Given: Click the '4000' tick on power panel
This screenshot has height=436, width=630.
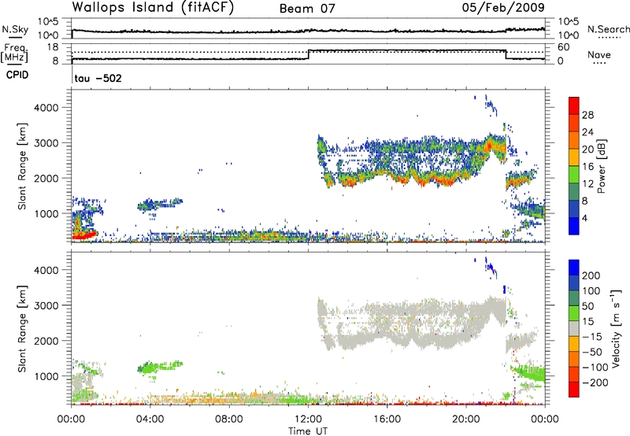Looking at the screenshot, I should pos(46,108).
